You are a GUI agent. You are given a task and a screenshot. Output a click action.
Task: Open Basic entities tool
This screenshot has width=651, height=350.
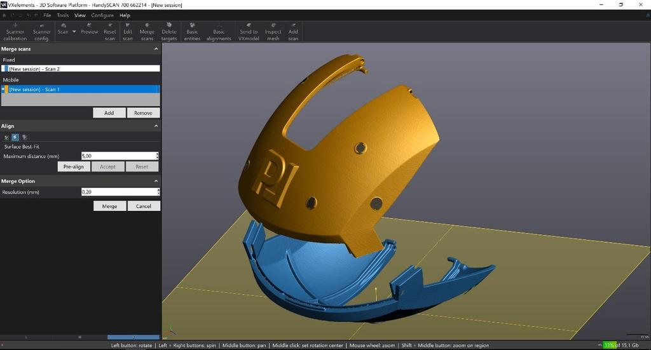click(192, 32)
